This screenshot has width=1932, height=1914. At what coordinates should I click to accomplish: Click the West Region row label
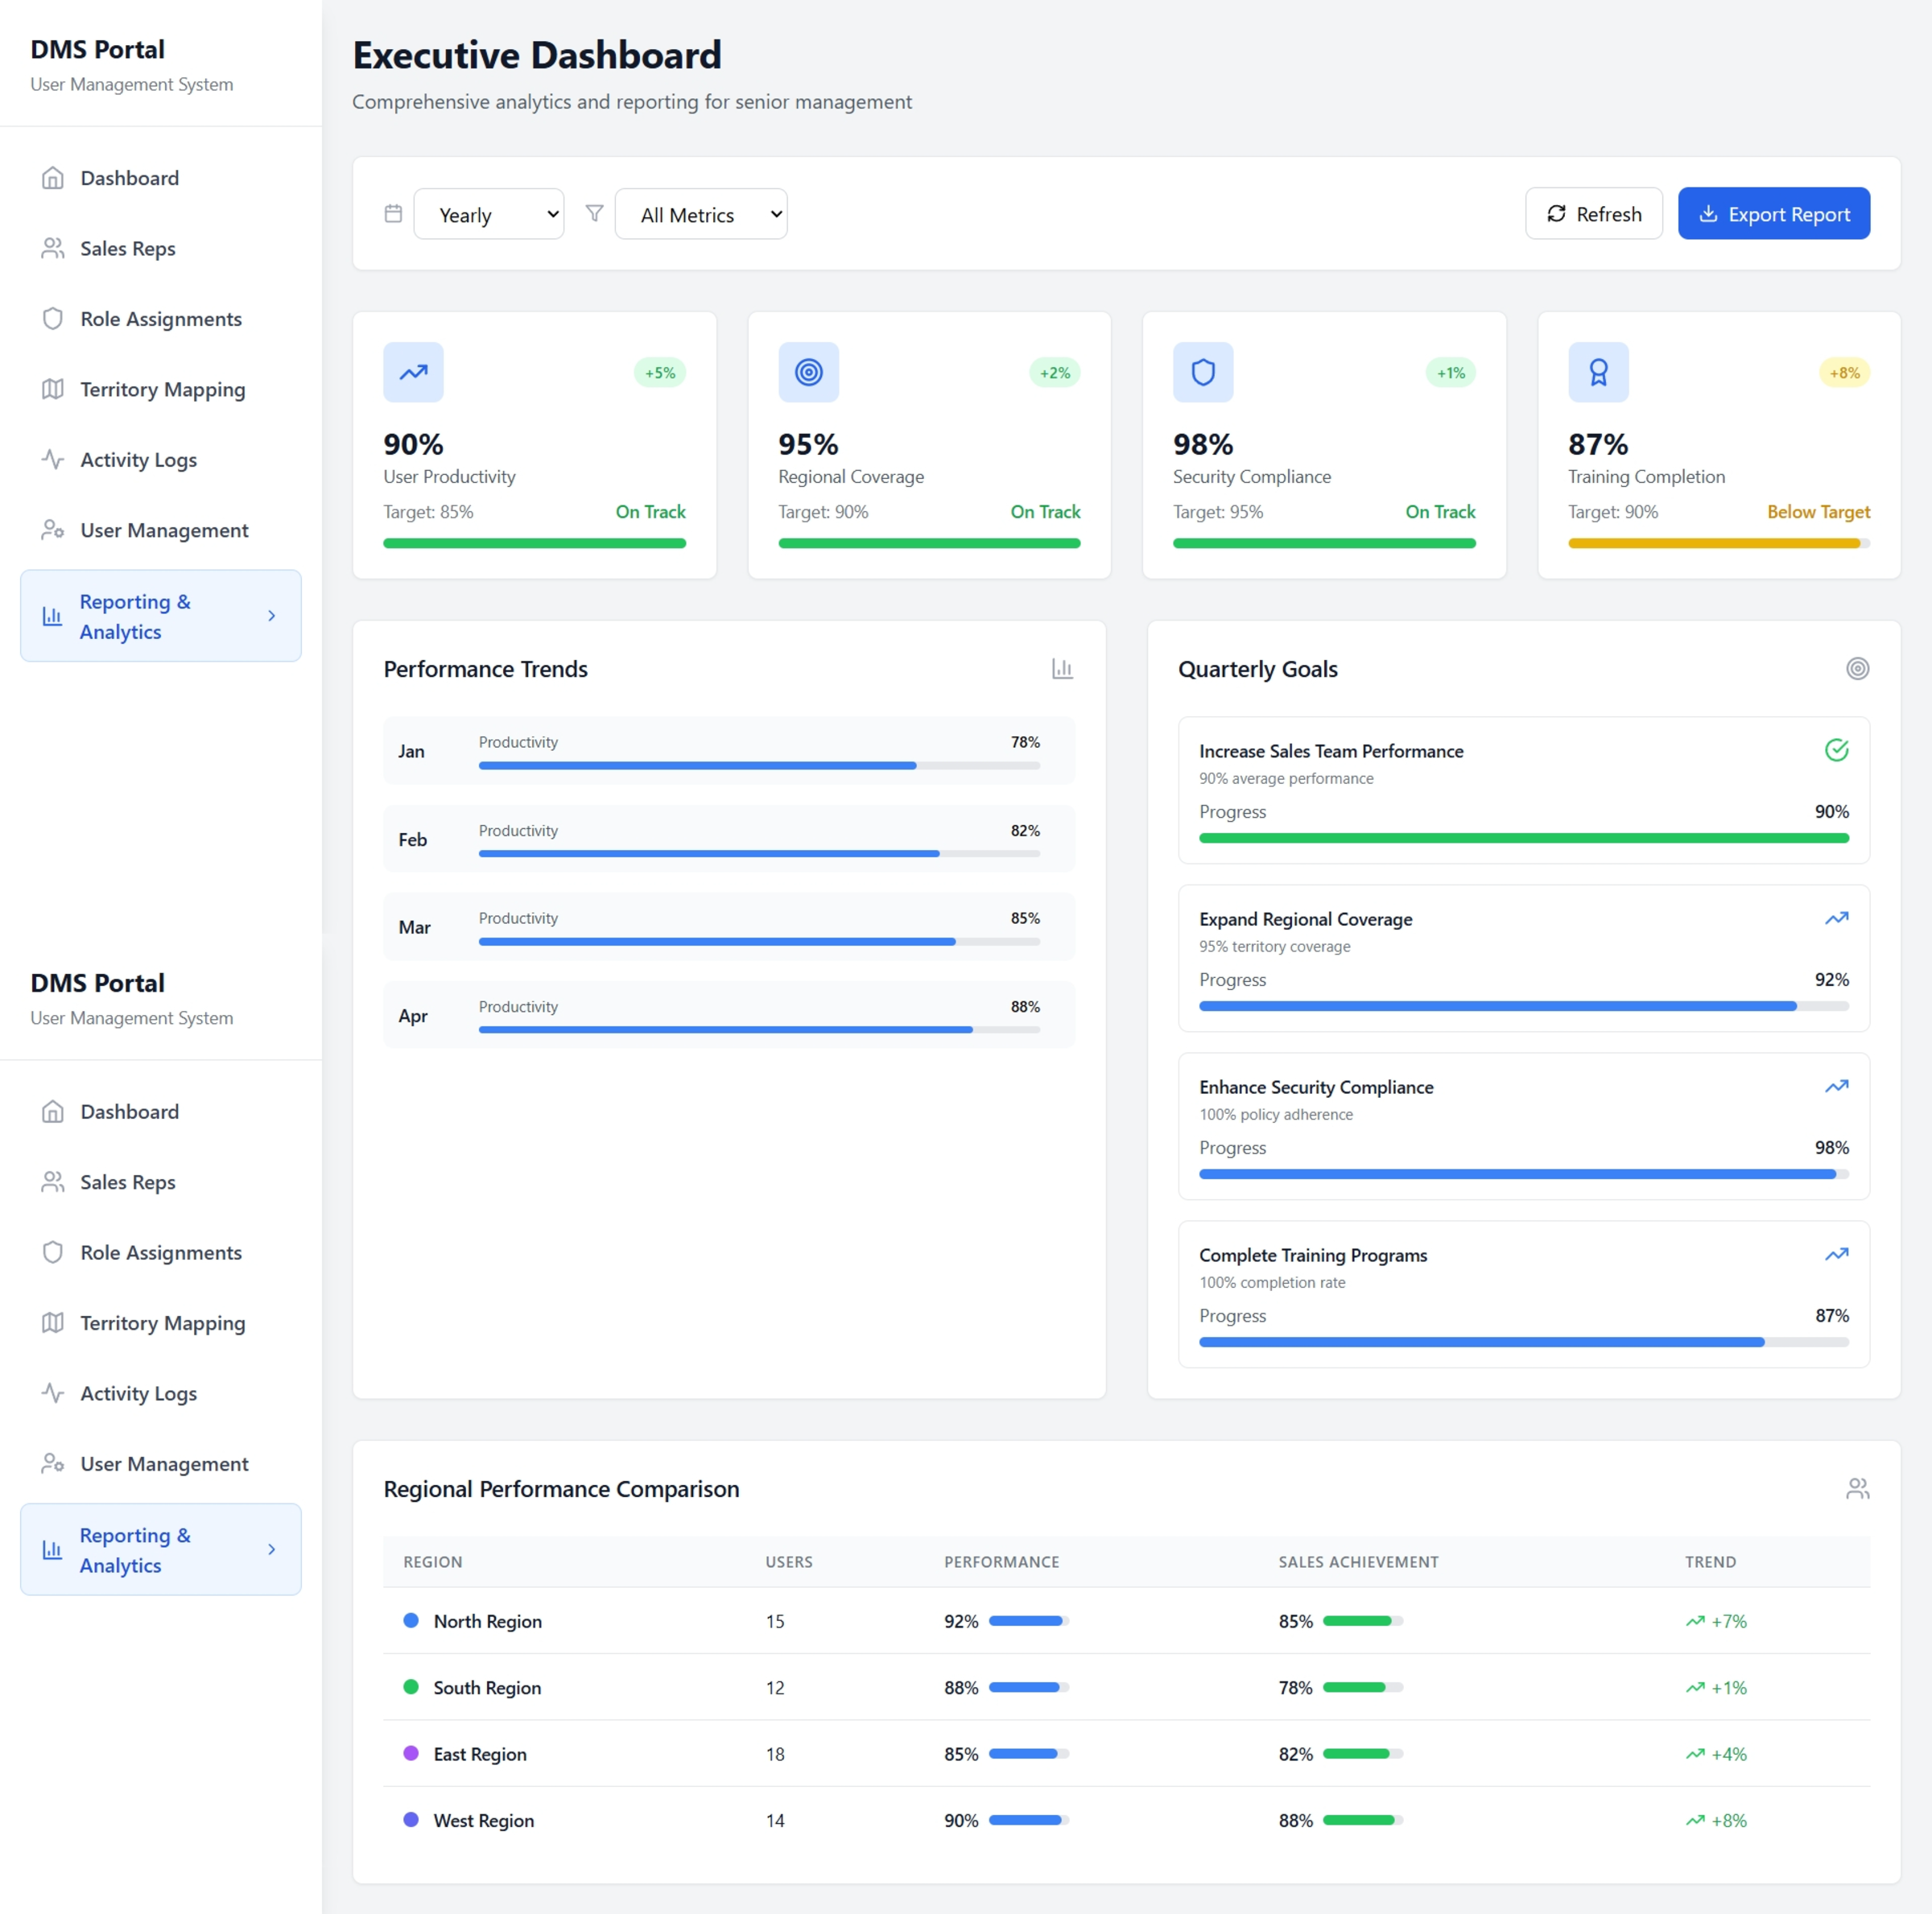484,1820
